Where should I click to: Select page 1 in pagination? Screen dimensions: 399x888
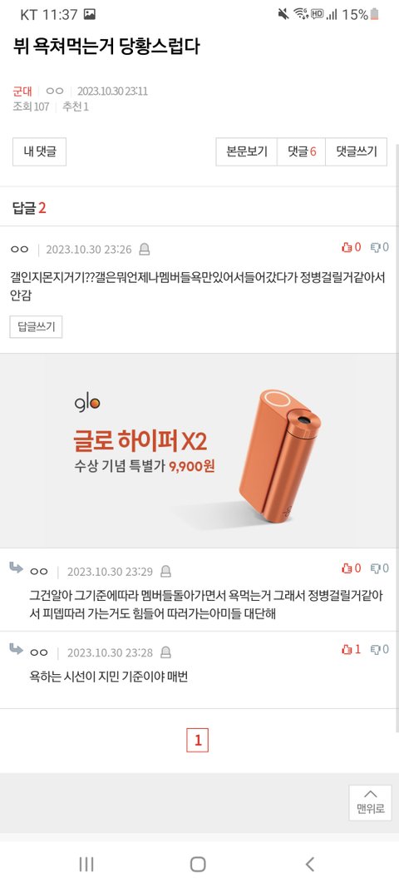(x=198, y=740)
